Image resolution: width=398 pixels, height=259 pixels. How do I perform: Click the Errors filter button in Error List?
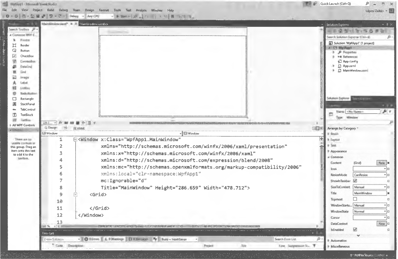(x=92, y=239)
